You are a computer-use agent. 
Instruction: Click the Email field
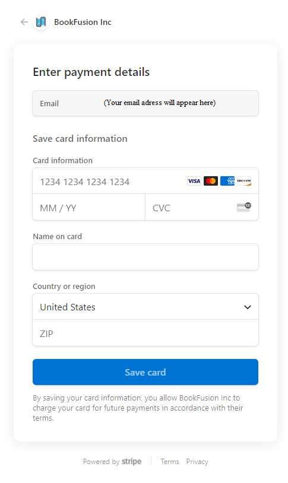click(x=145, y=103)
